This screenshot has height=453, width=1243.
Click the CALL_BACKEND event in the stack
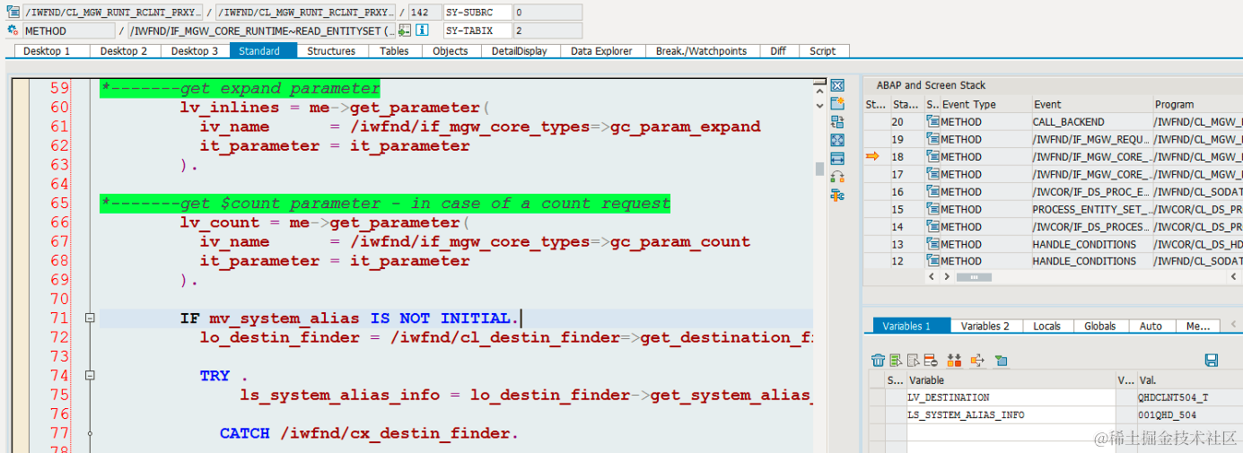tap(1068, 122)
